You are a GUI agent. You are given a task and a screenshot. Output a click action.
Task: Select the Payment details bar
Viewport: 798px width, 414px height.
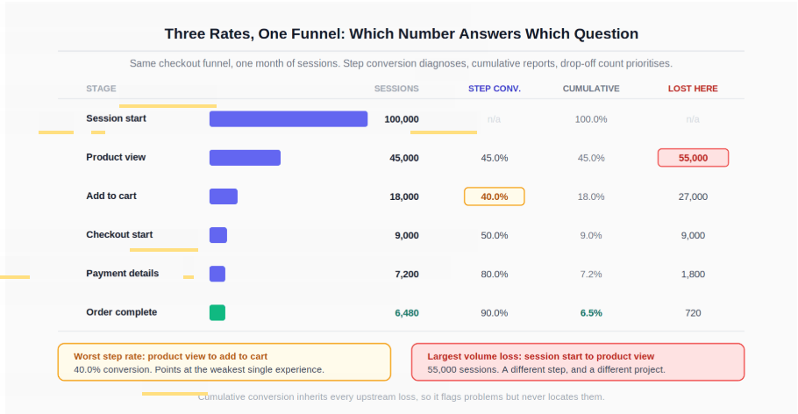tap(217, 274)
